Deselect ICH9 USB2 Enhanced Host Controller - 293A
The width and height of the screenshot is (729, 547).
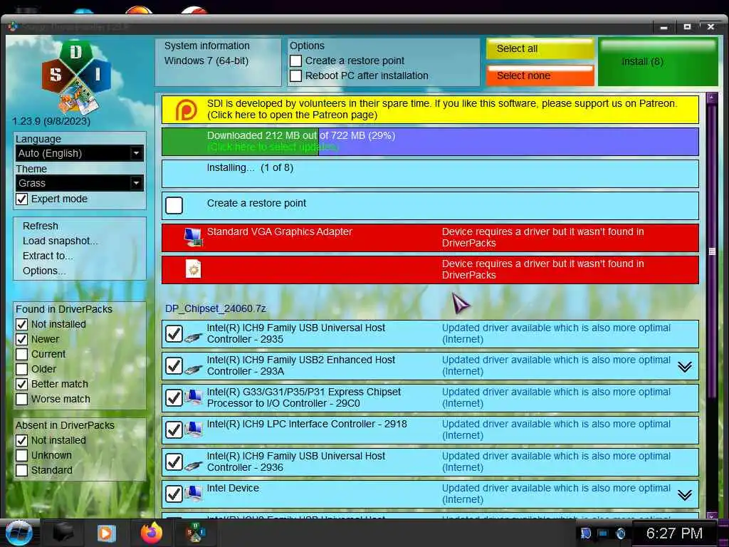click(x=174, y=365)
